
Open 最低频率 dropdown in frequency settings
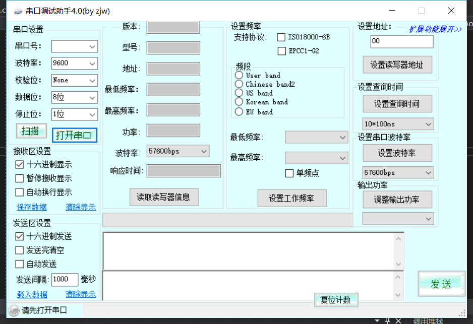[317, 138]
